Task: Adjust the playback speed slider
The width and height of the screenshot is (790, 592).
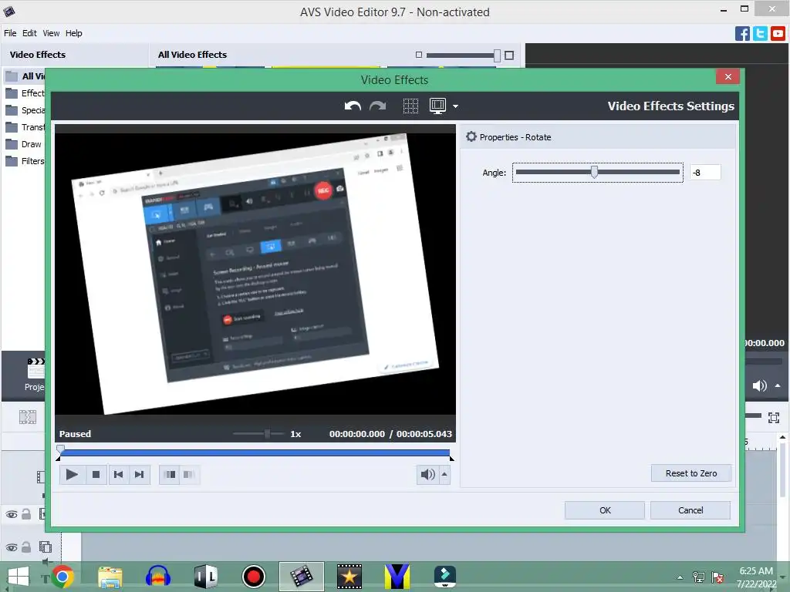Action: [x=267, y=433]
